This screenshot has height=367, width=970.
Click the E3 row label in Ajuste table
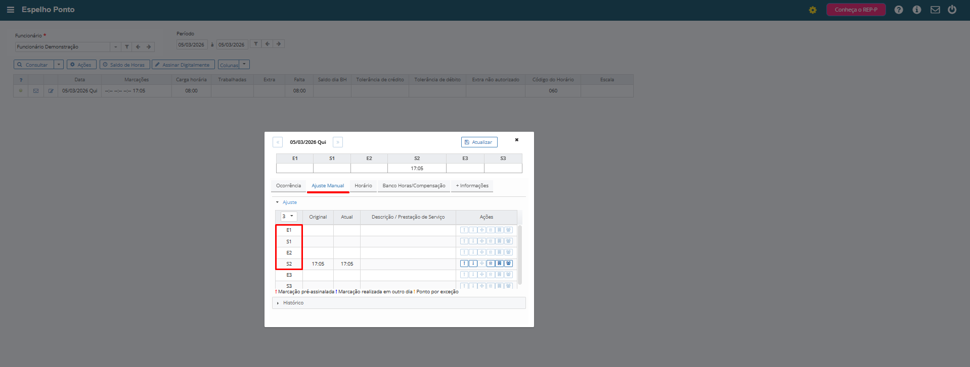pyautogui.click(x=289, y=275)
